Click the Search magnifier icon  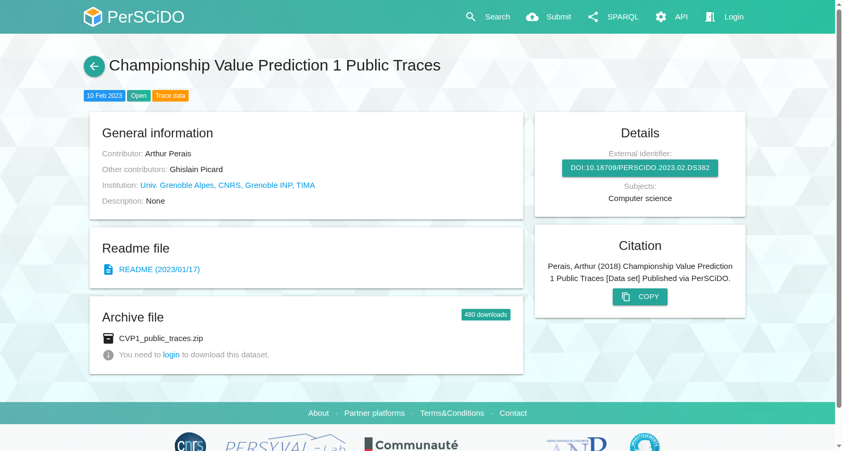(x=470, y=17)
